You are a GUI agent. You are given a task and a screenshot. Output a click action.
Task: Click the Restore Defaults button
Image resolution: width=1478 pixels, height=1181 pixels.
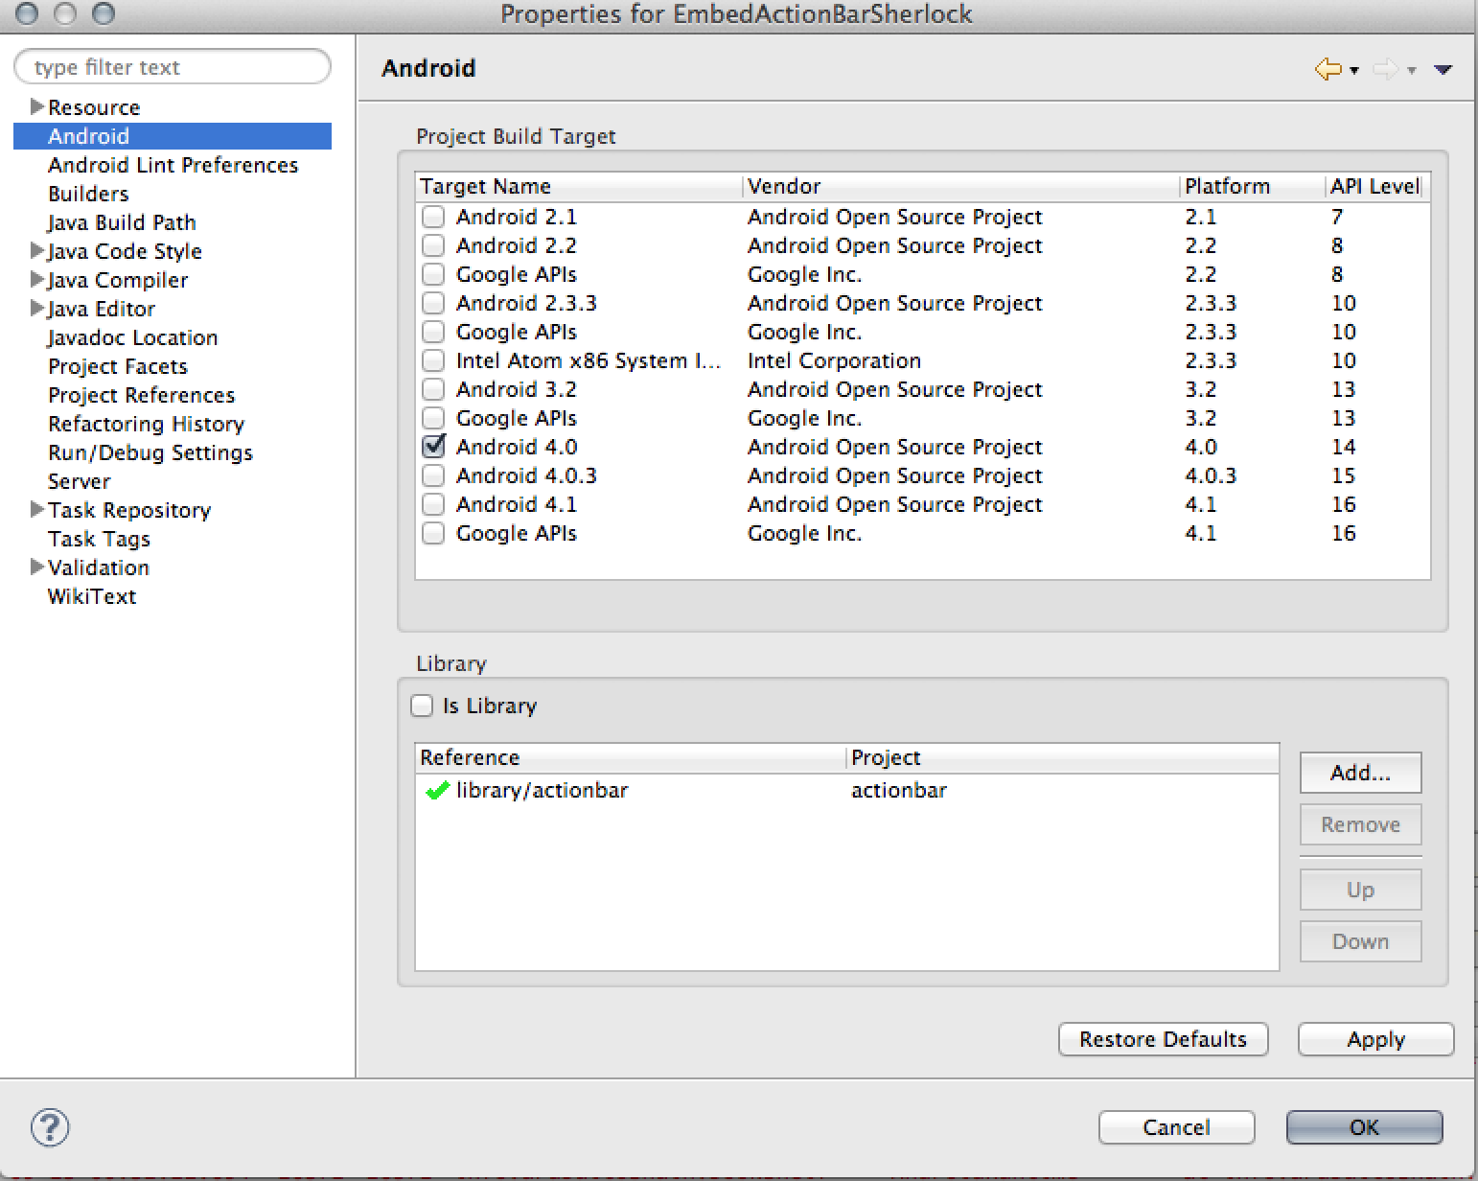(x=1163, y=1039)
